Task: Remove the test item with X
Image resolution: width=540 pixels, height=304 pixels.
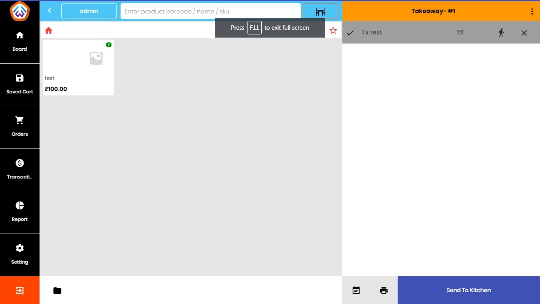Action: (x=524, y=33)
